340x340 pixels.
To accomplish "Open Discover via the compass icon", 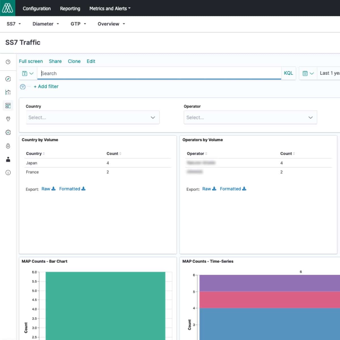I will [x=8, y=79].
